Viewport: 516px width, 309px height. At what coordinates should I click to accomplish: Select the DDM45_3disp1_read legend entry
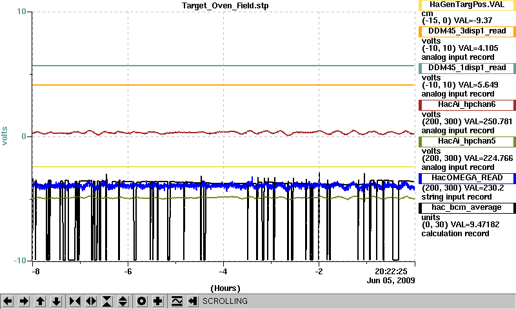[x=467, y=31]
